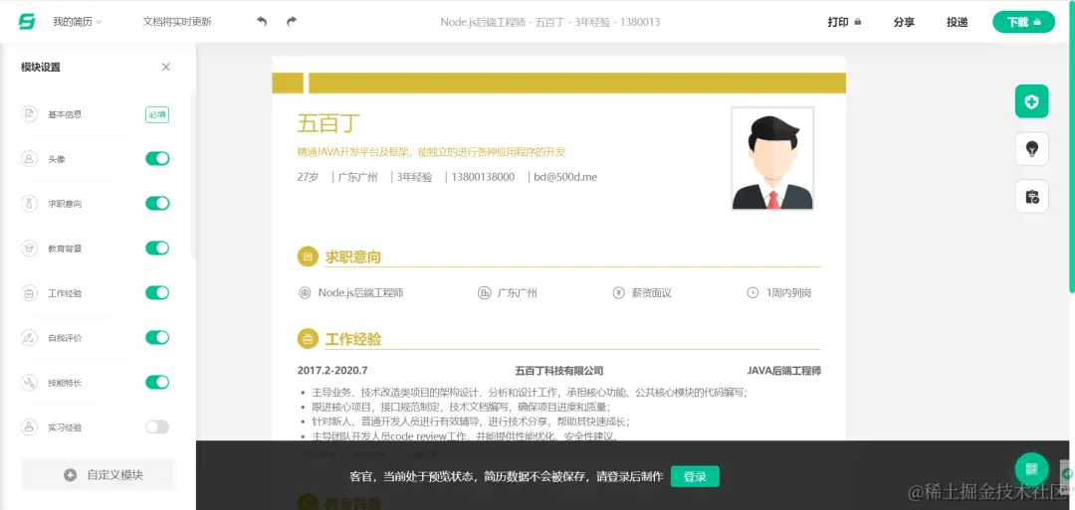Click the 1周内到岗 availability text
This screenshot has width=1075, height=510.
point(788,293)
